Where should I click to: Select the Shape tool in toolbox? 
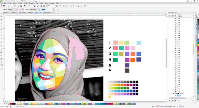[x=1, y=17]
